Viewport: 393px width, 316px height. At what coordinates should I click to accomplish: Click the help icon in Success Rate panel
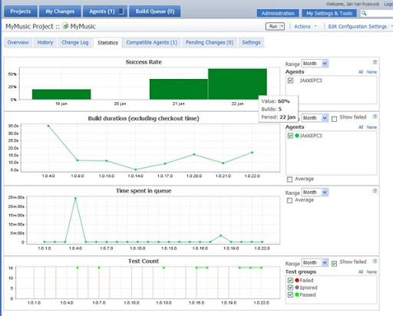(375, 62)
